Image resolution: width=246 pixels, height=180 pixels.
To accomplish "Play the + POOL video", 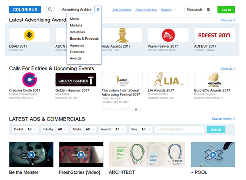I will pos(213,155).
